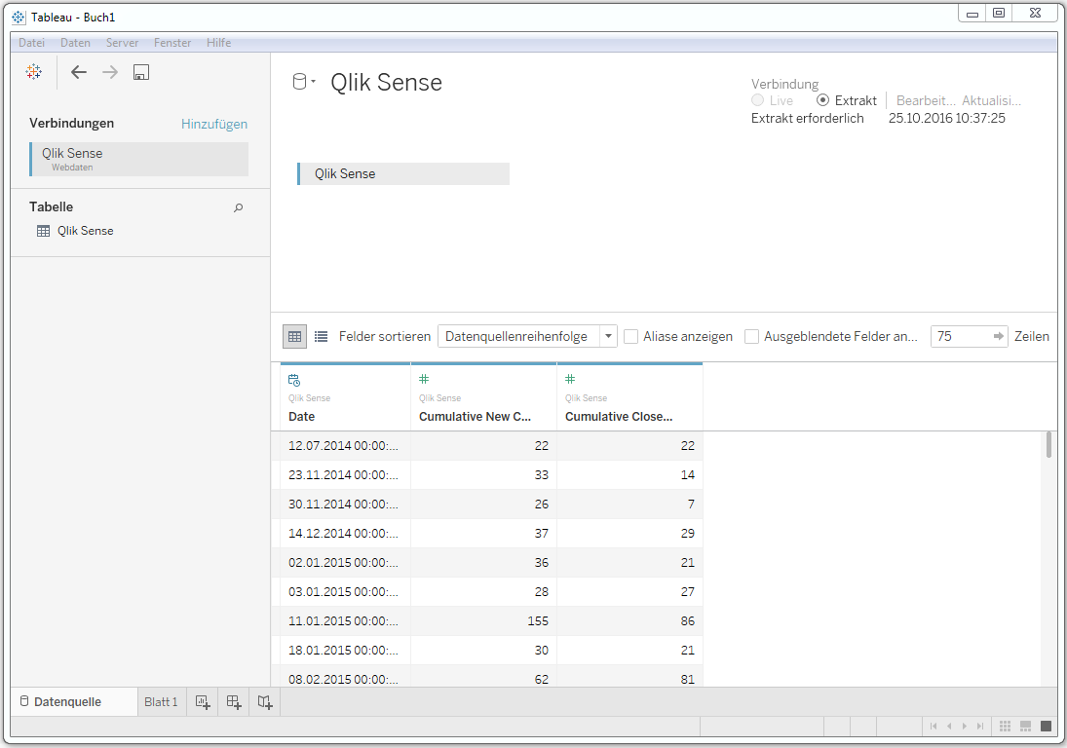Add a new story

pos(265,702)
